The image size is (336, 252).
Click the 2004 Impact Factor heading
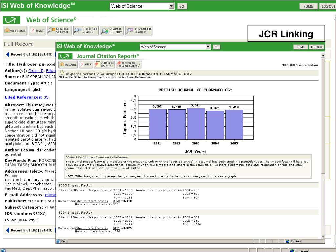[75, 212]
